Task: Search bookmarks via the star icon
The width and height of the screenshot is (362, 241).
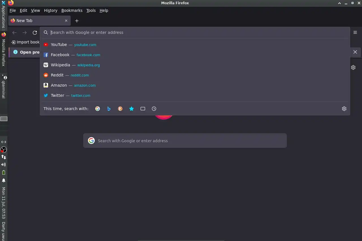Action: click(132, 109)
